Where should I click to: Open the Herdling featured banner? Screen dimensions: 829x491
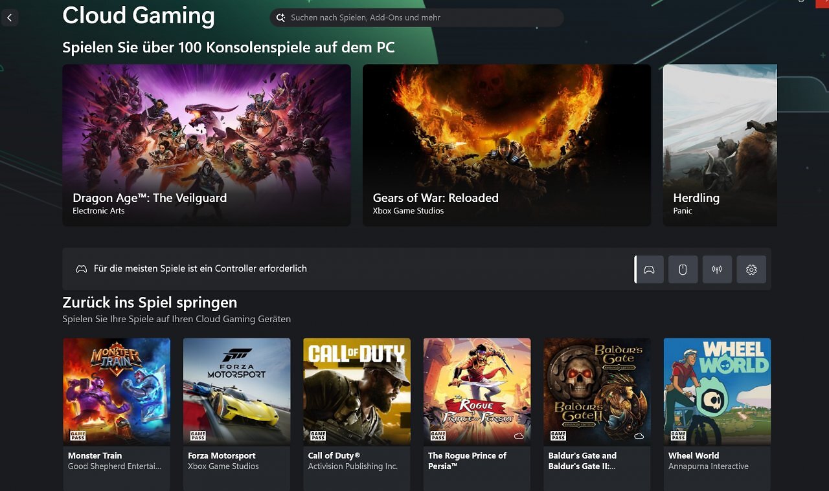click(x=720, y=145)
